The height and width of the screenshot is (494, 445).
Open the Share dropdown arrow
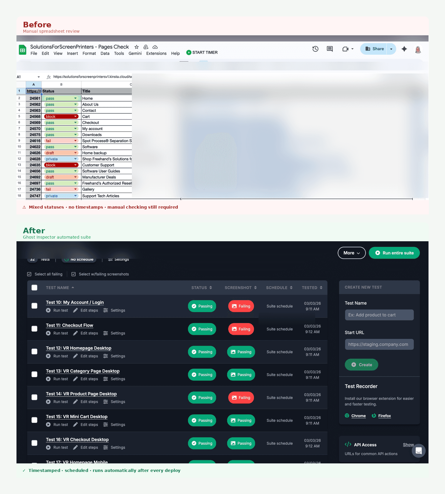391,49
